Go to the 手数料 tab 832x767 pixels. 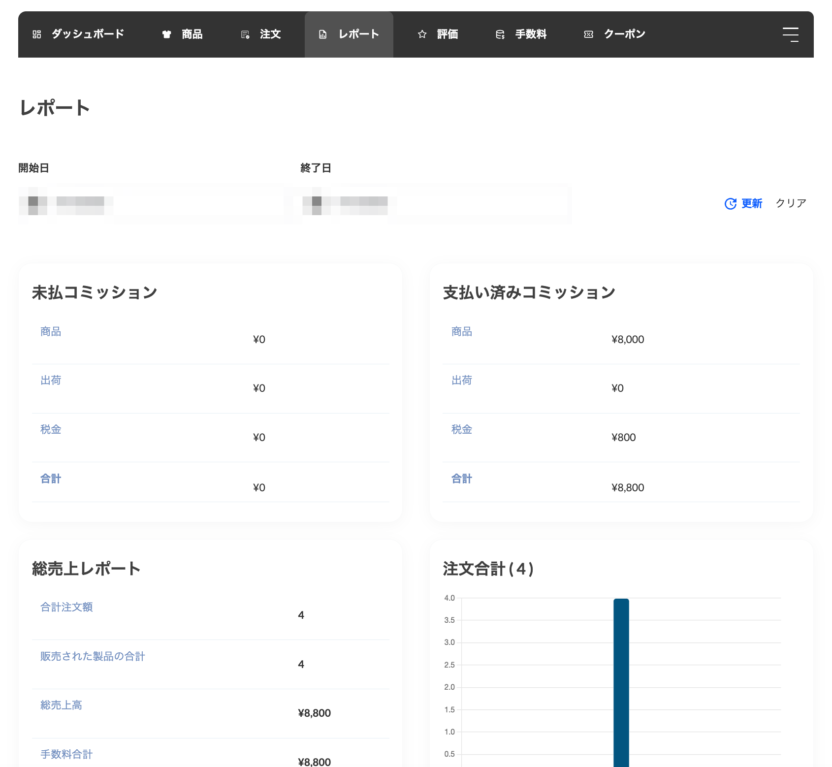[x=531, y=34]
